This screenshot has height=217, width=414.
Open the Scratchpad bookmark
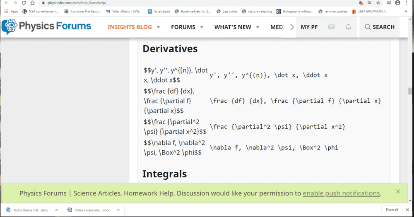click(x=159, y=11)
